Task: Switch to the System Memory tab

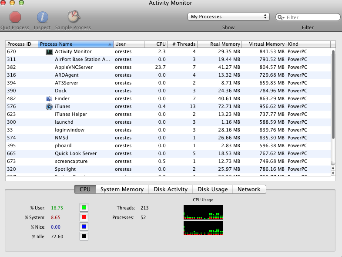Action: click(x=122, y=189)
